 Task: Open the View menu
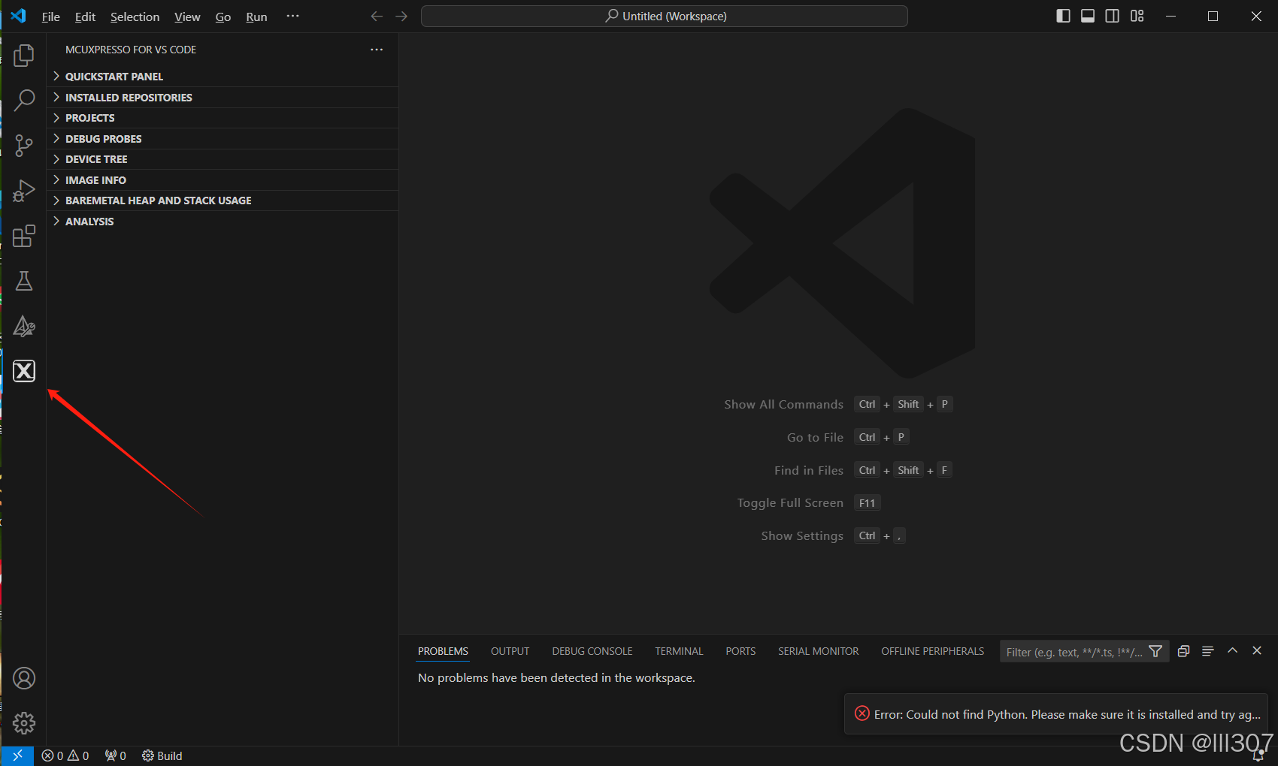click(187, 17)
